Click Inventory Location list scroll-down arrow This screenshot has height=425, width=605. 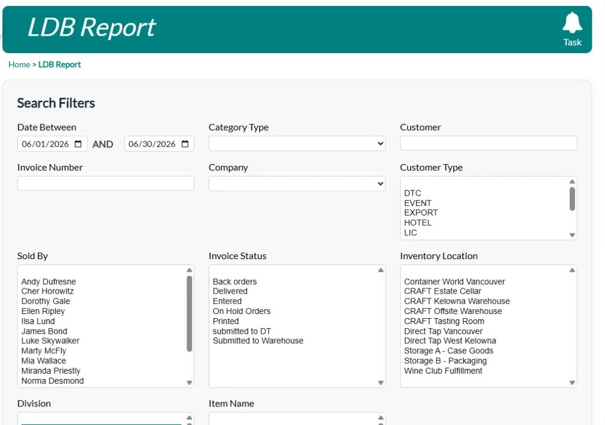(572, 383)
